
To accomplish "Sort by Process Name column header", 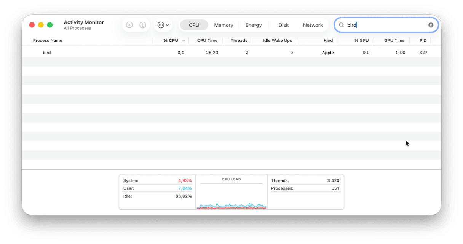I will click(x=48, y=41).
